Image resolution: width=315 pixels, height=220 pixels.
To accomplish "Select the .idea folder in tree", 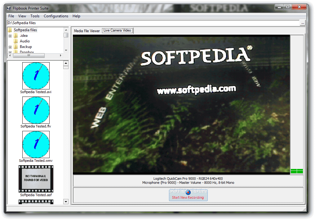I will (24, 36).
